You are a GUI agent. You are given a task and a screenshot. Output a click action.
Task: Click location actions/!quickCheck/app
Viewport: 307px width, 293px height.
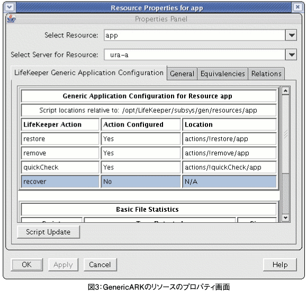tap(229, 167)
